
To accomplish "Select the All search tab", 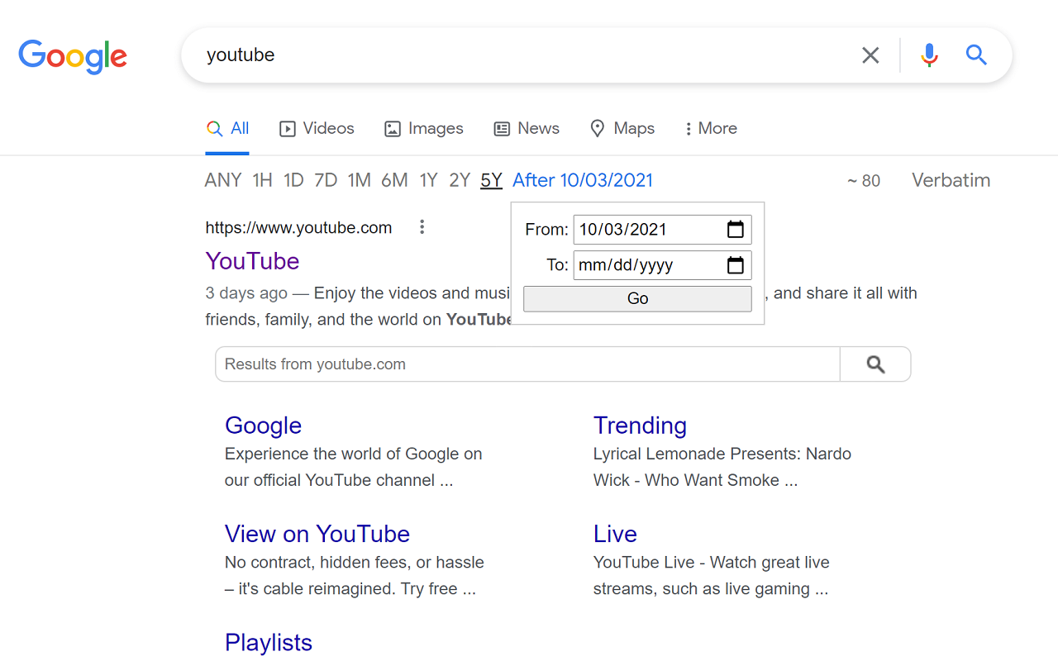I will 227,129.
